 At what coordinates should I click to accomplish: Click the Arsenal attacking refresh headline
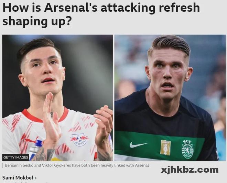tap(101, 14)
